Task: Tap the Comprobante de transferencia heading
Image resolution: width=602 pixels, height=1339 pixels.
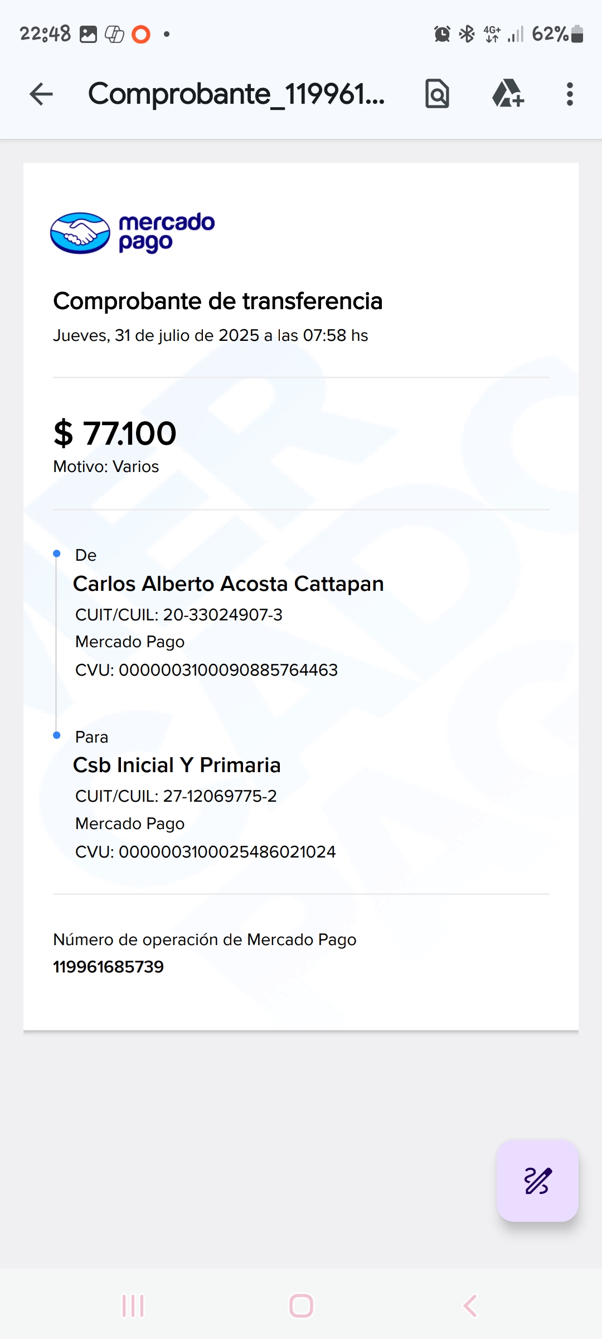Action: (x=217, y=301)
